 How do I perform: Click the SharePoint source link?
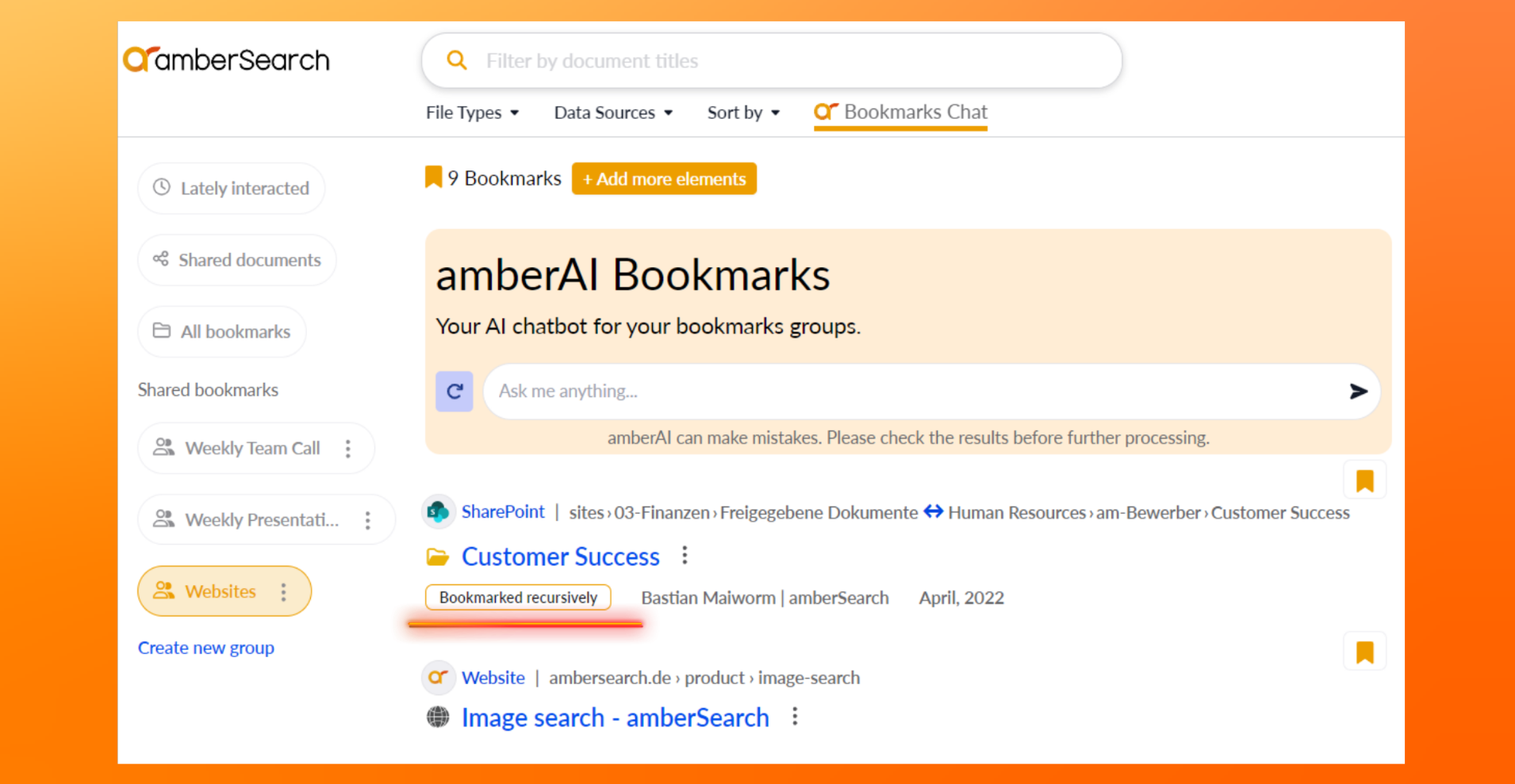pos(503,512)
